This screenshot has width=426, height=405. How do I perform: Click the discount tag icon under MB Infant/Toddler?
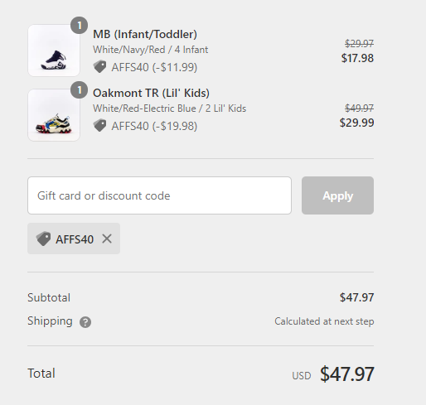coord(99,66)
